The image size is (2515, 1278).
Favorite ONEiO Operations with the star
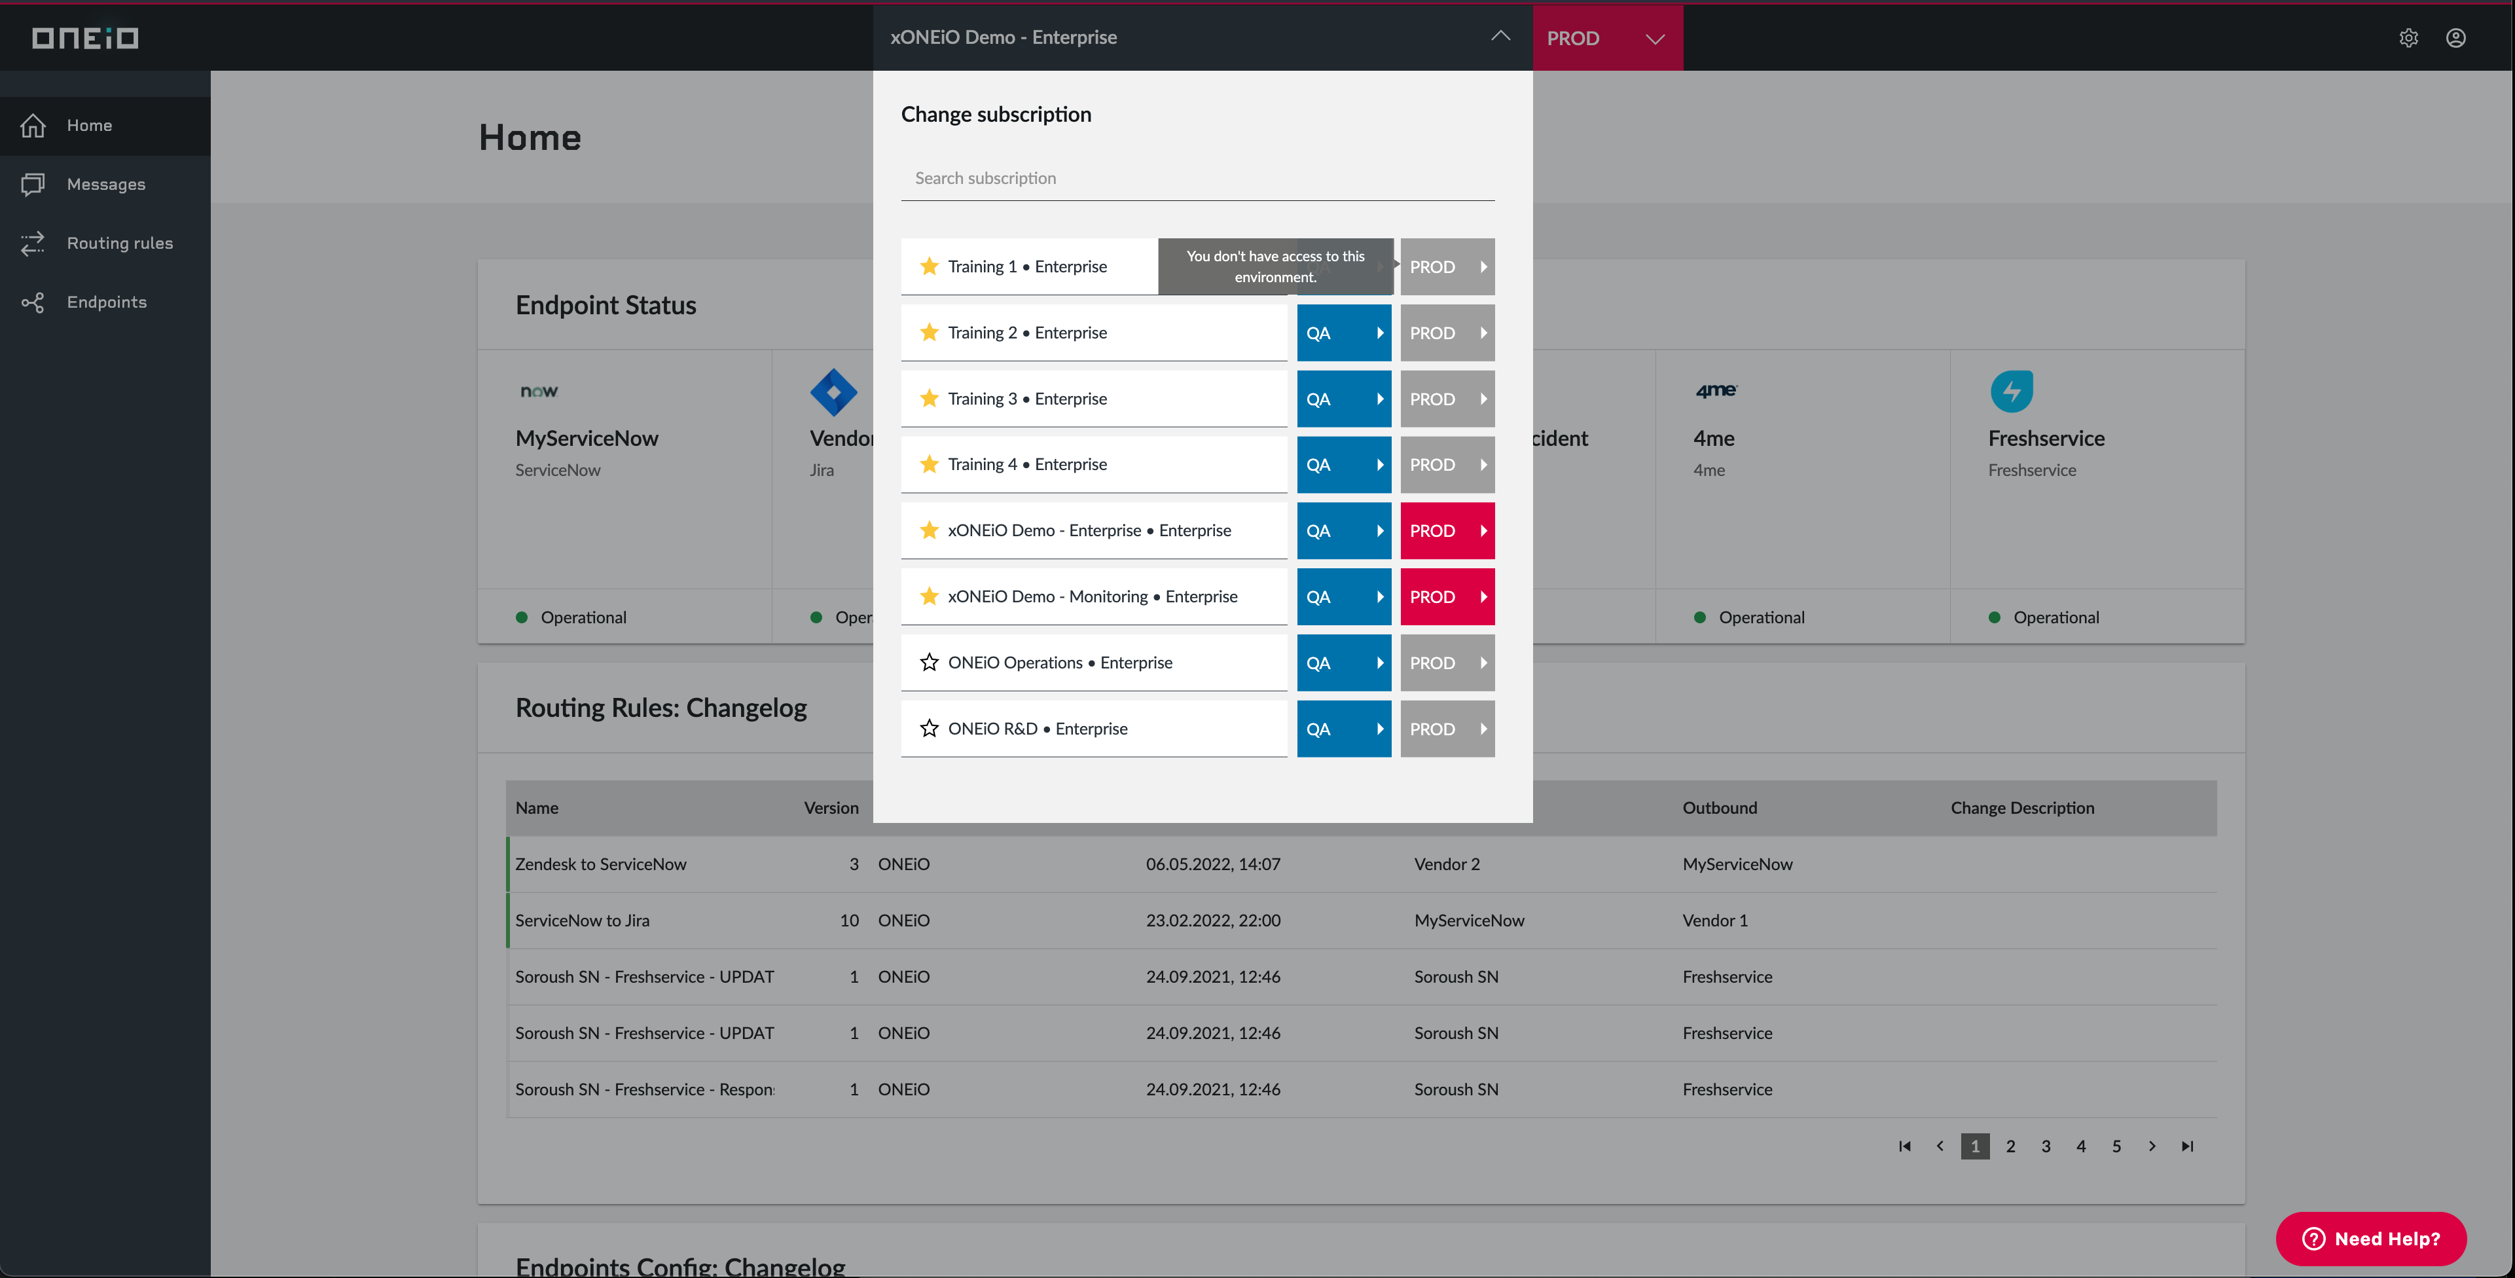(x=928, y=663)
